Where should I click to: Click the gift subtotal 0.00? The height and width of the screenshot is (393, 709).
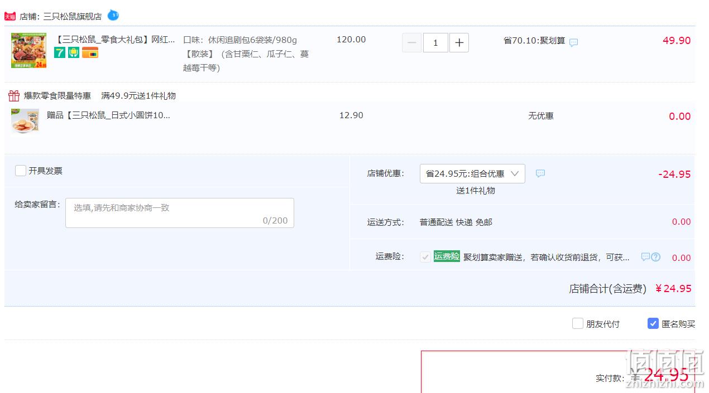pyautogui.click(x=680, y=117)
